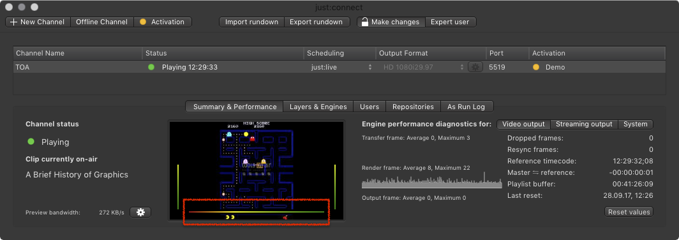The image size is (679, 240).
Task: Switch to Expert user mode
Action: (450, 22)
